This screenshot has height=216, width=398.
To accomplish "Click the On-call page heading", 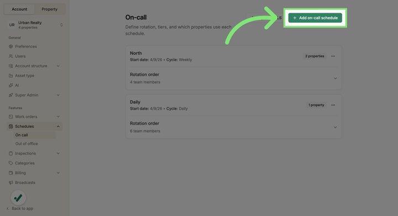I will point(136,17).
